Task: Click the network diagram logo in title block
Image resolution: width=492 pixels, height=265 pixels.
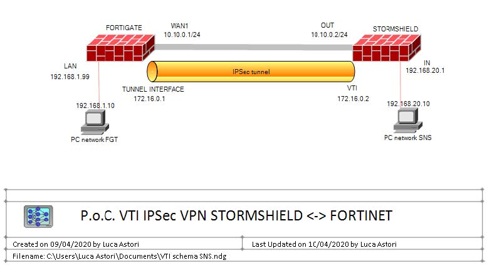Action: tap(38, 216)
